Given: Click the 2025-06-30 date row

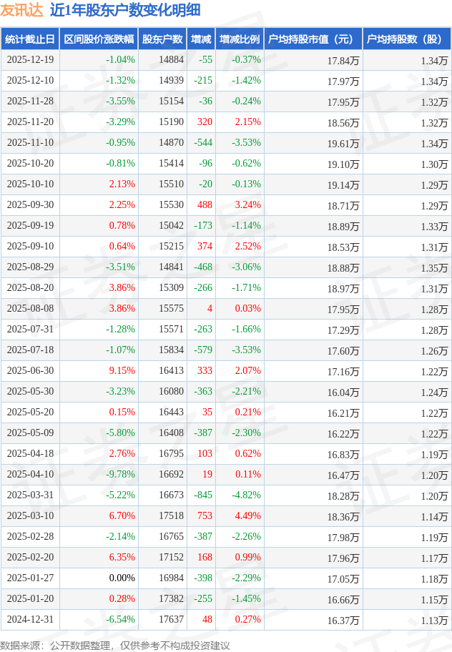Looking at the screenshot, I should [30, 371].
